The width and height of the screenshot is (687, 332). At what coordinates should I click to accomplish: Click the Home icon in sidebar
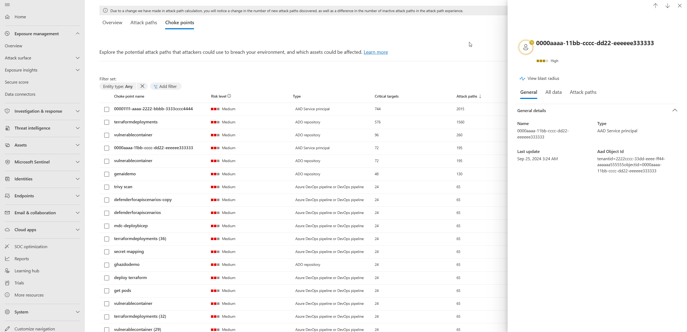coord(7,17)
